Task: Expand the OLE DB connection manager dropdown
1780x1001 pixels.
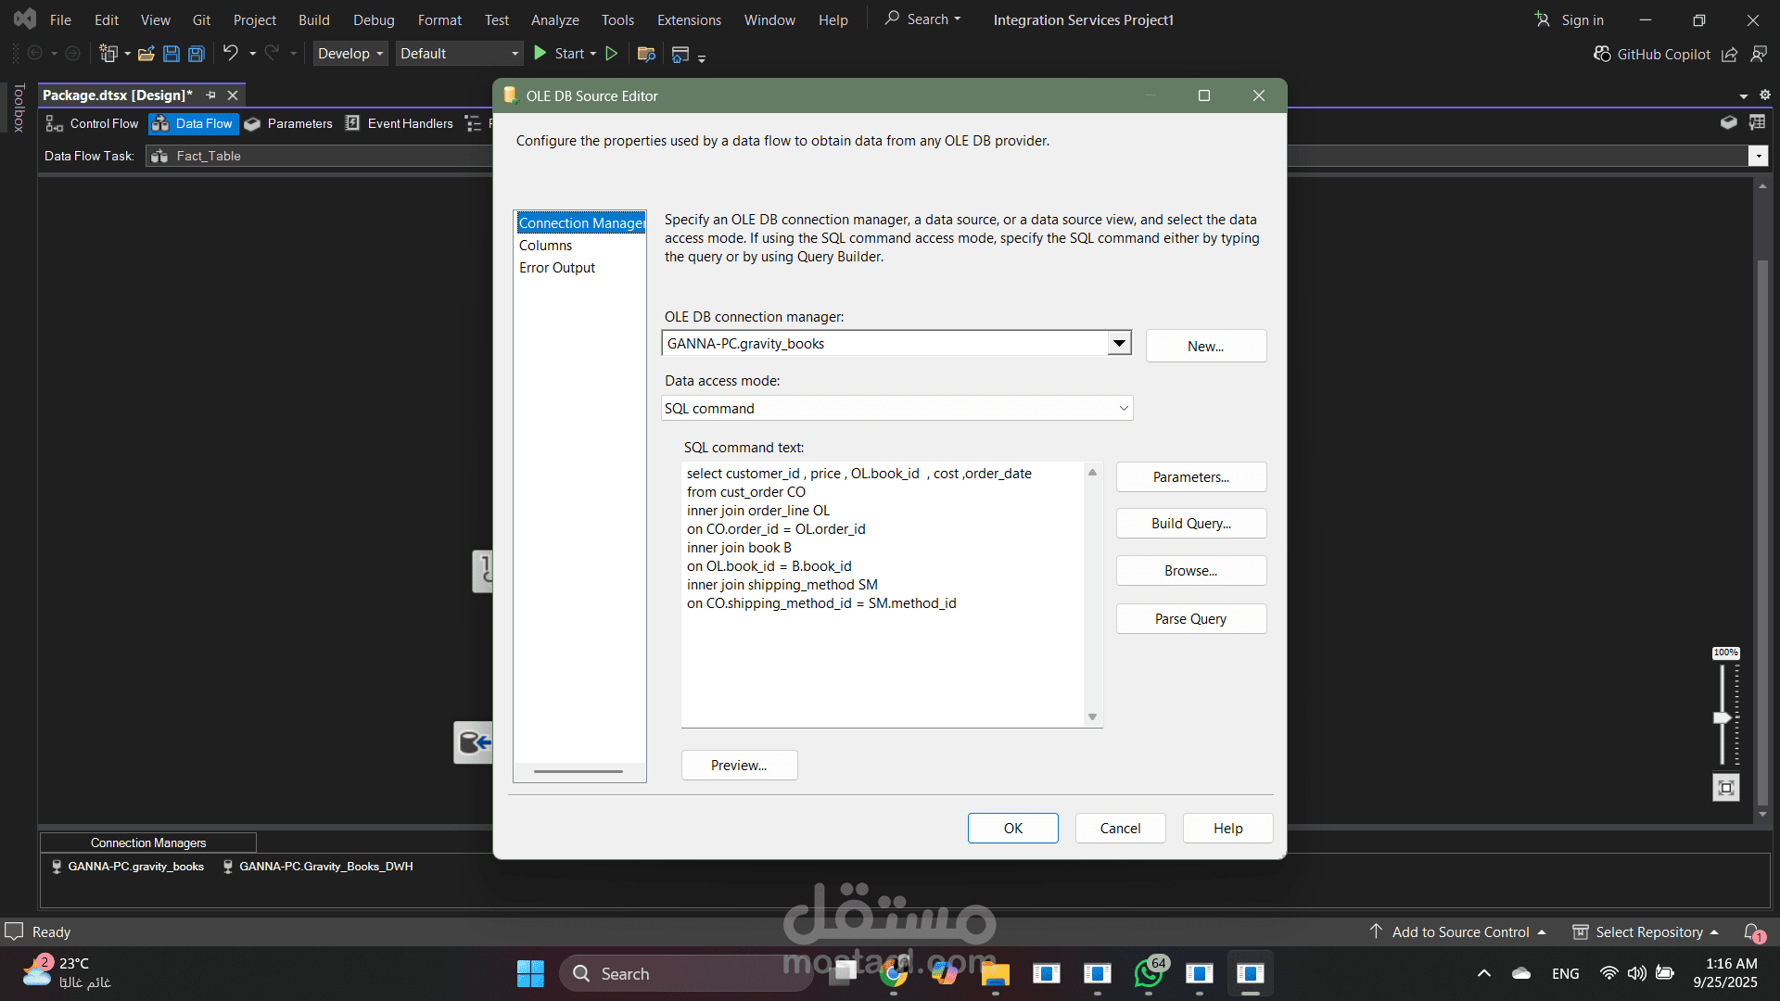Action: pyautogui.click(x=1119, y=343)
